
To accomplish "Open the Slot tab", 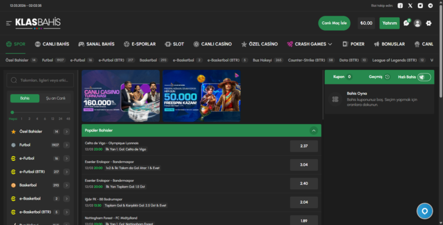I will 174,44.
